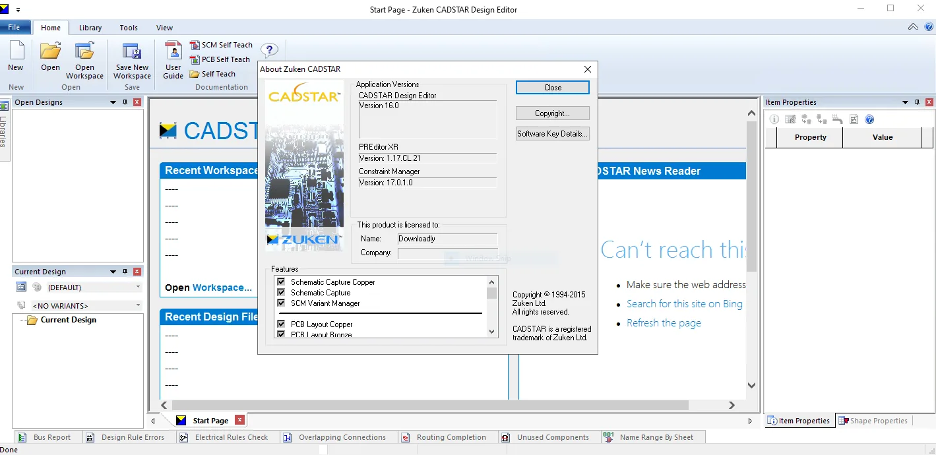Close the Current Design panel

pyautogui.click(x=137, y=272)
